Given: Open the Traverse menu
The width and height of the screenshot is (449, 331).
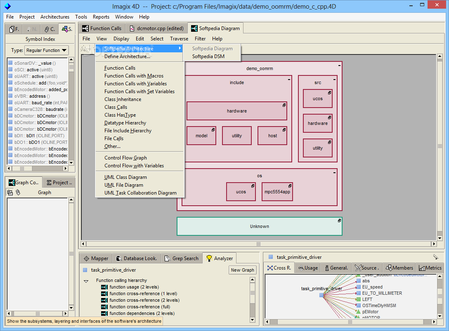Looking at the screenshot, I should [x=179, y=39].
